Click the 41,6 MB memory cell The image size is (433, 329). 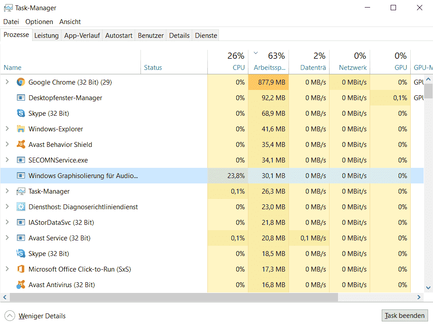268,129
